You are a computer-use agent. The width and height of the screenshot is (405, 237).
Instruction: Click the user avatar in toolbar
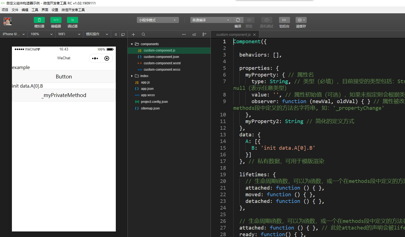pos(7,21)
